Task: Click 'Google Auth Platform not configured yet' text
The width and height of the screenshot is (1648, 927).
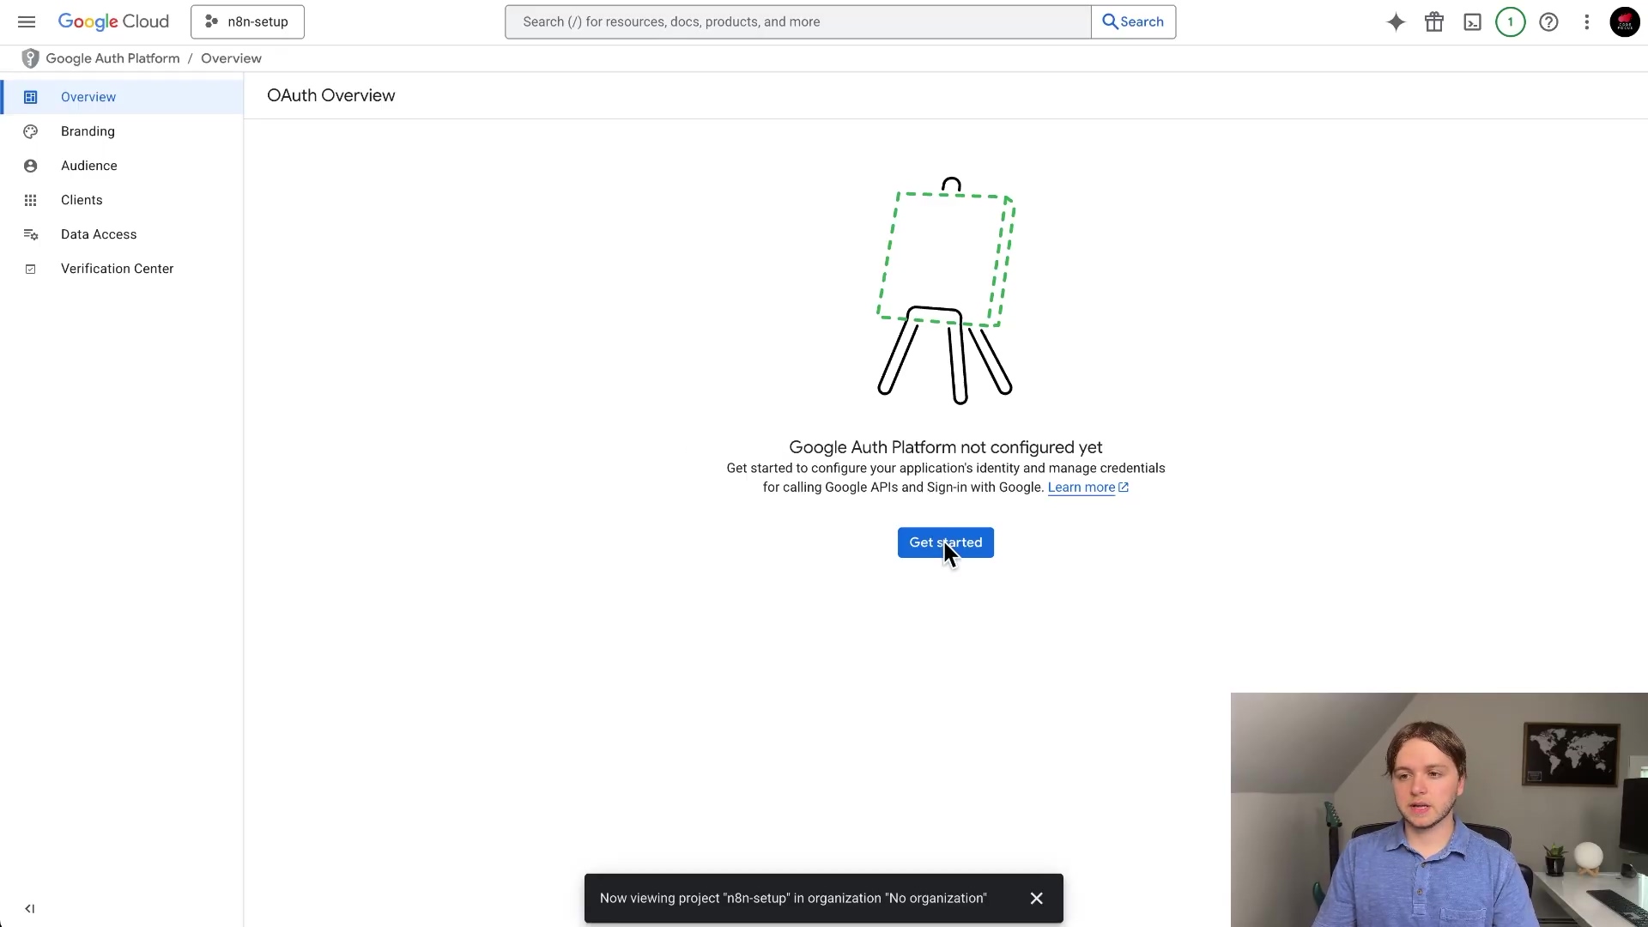Action: coord(945,447)
